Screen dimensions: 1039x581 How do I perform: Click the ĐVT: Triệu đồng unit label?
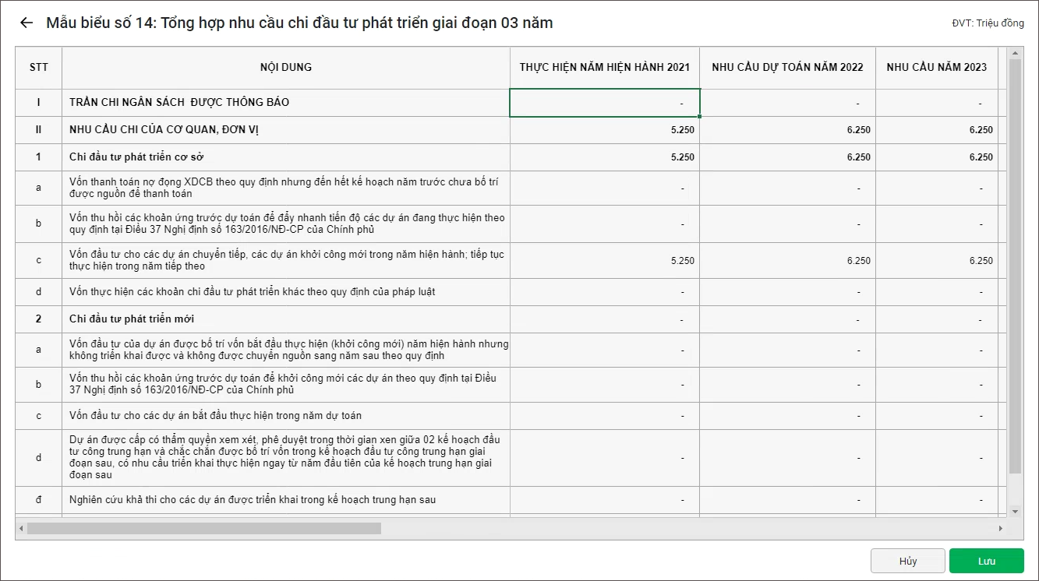988,23
